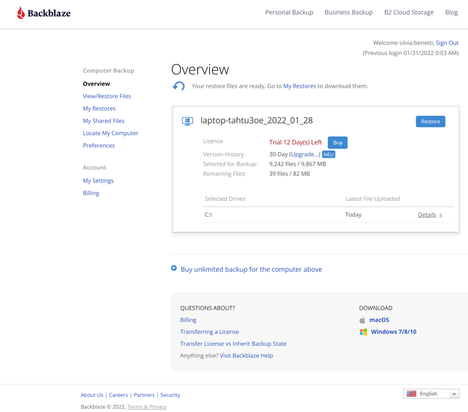The width and height of the screenshot is (468, 412).
Task: Open Transfer License vs Inherit Backup State
Action: (233, 344)
